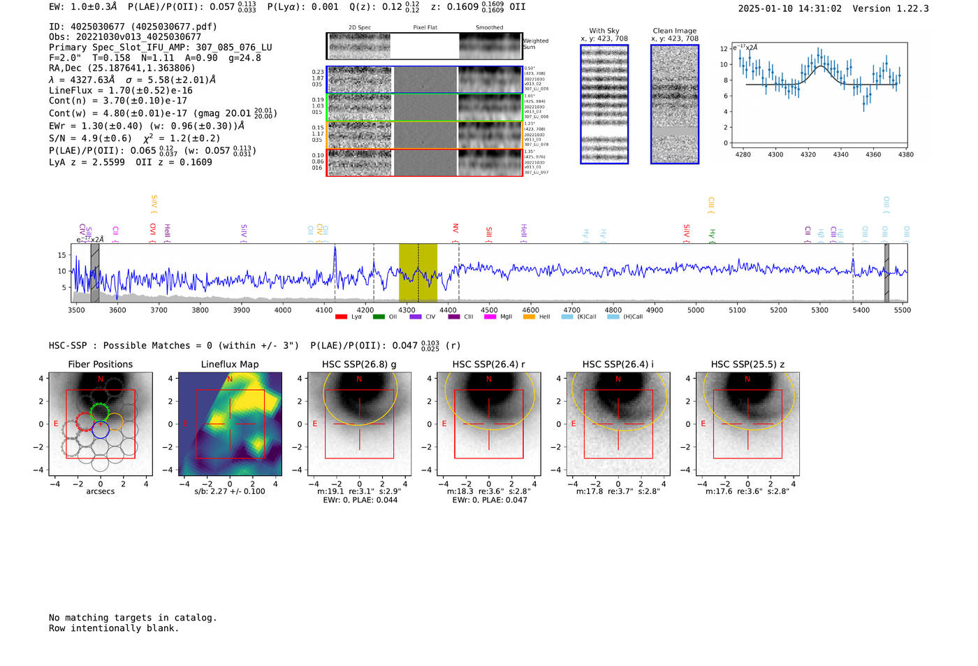Screen dimensions: 978x666
Task: Click the ID: 4025030677 line
Action: [x=133, y=27]
